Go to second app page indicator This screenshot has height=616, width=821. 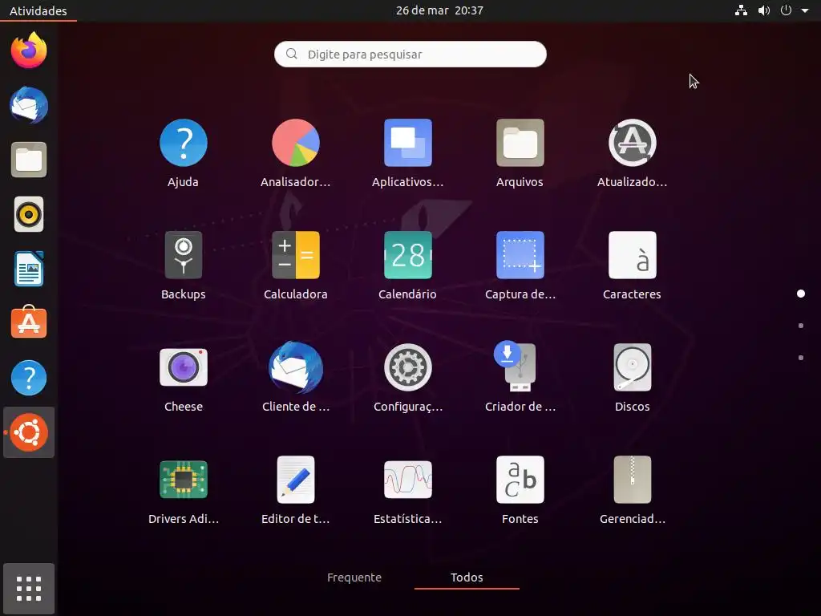801,326
